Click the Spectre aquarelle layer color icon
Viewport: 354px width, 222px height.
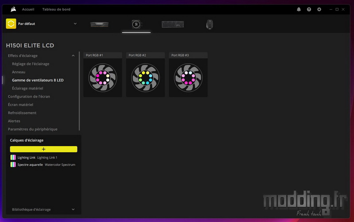[13, 164]
